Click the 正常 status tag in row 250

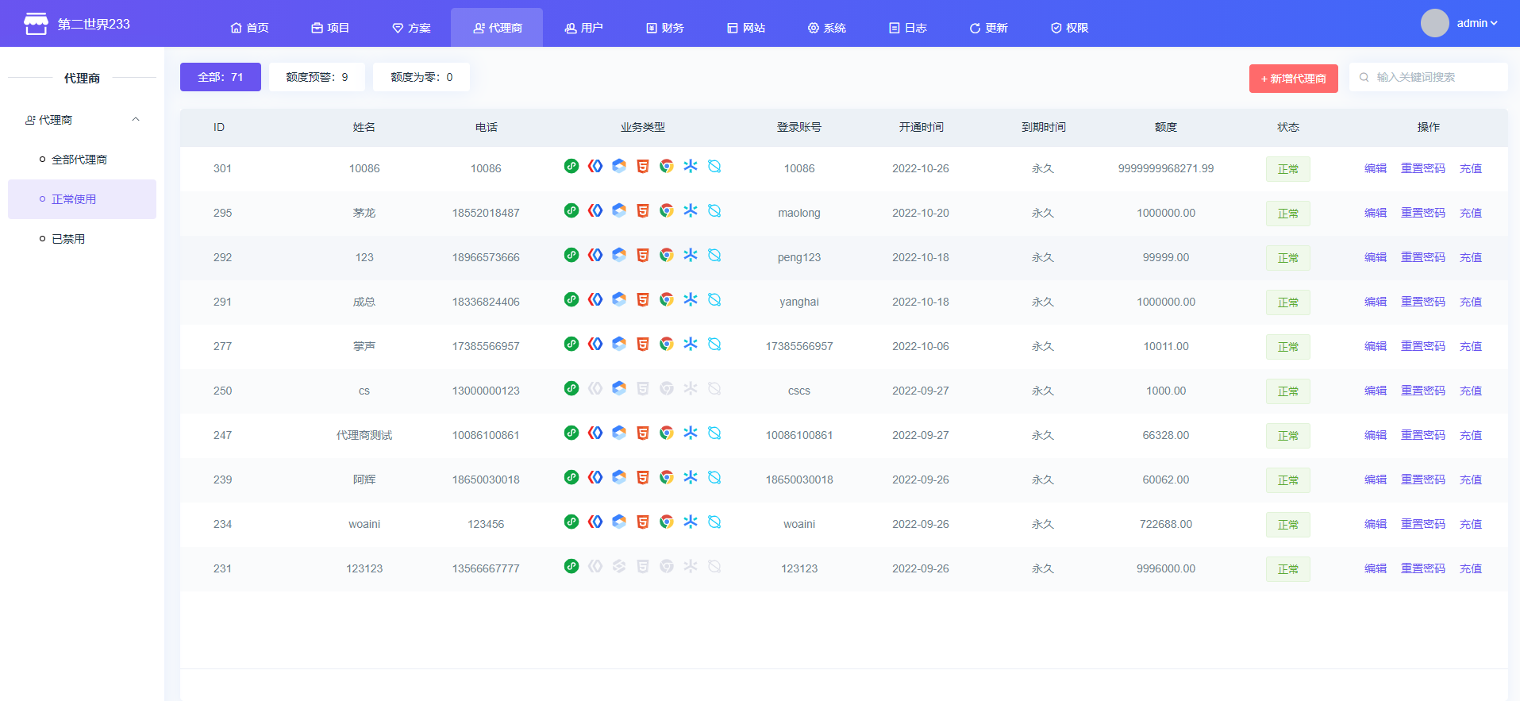(1288, 391)
